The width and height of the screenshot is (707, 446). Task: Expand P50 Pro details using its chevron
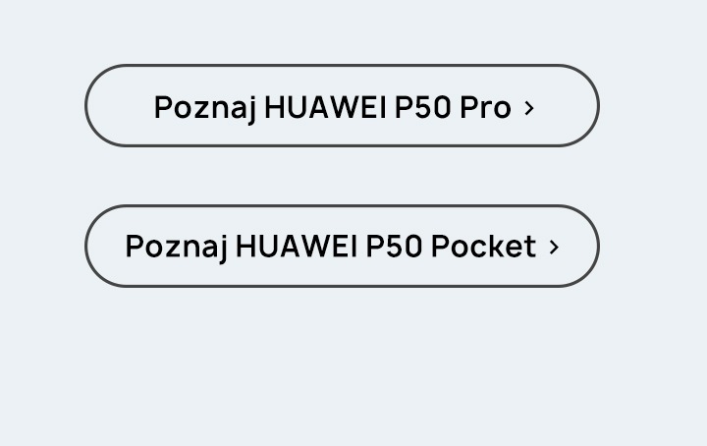pos(529,108)
